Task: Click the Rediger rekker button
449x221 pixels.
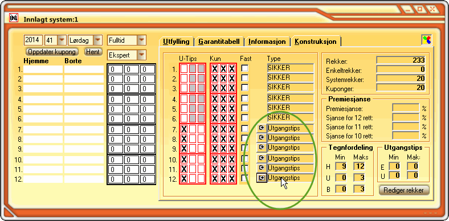Action: 404,190
